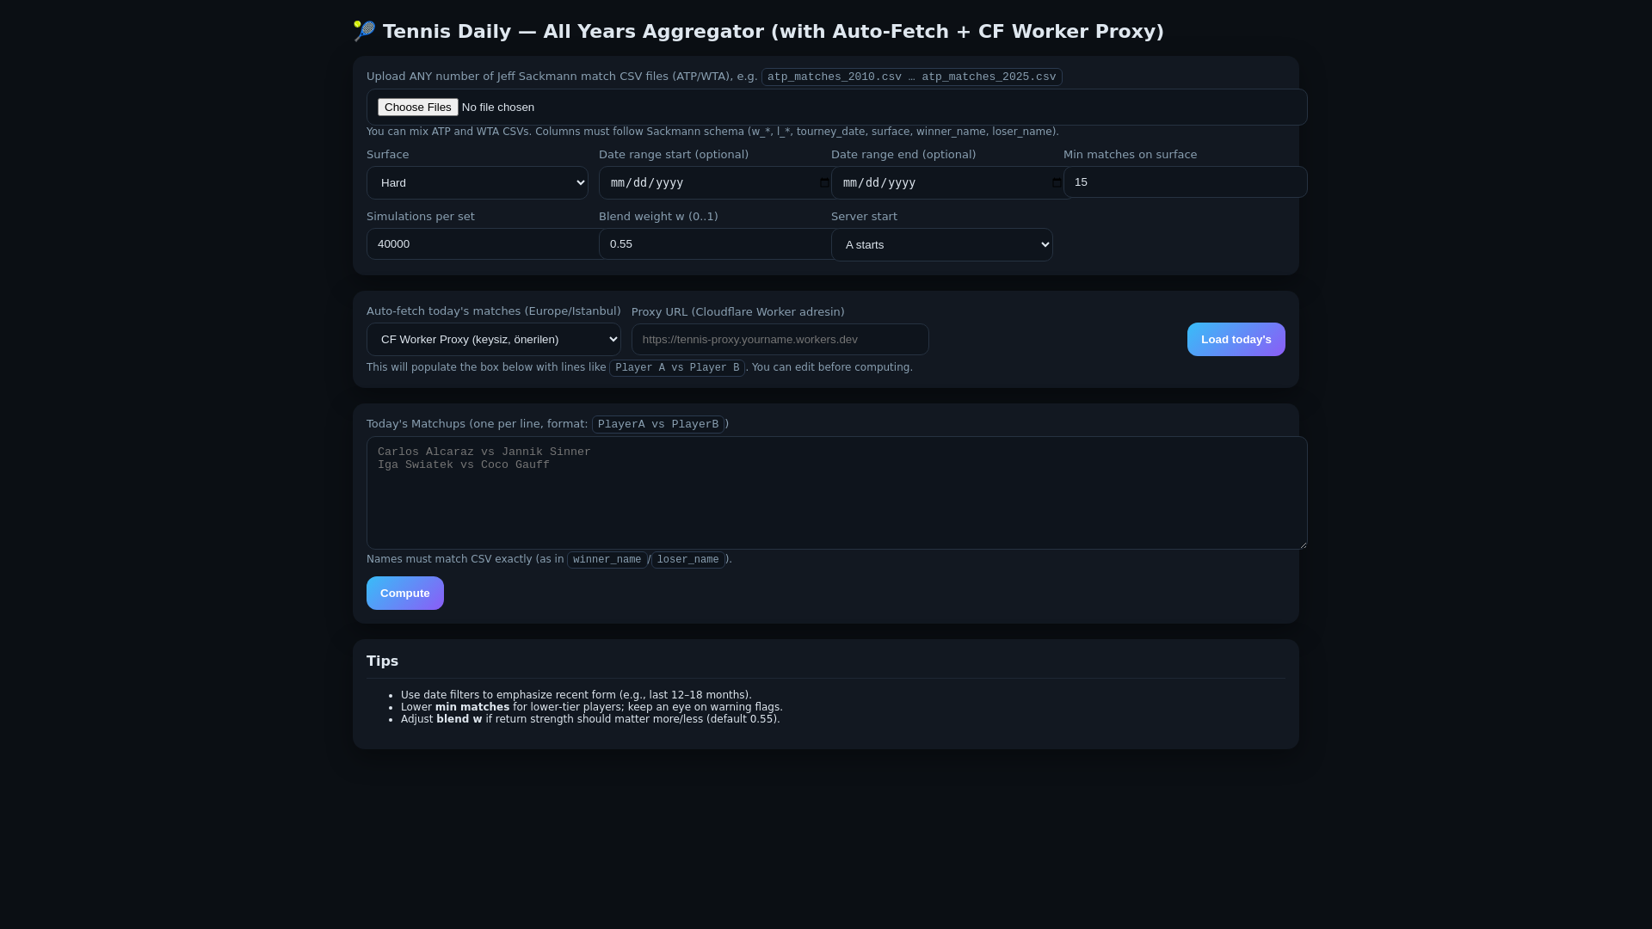Open the auto-fetch source dropdown CF Worker Proxy

494,340
